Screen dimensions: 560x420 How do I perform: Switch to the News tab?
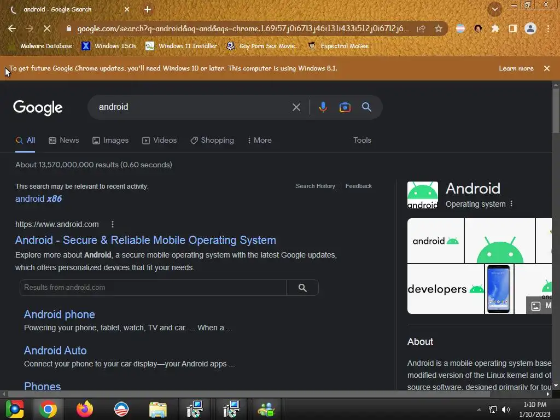pyautogui.click(x=64, y=141)
